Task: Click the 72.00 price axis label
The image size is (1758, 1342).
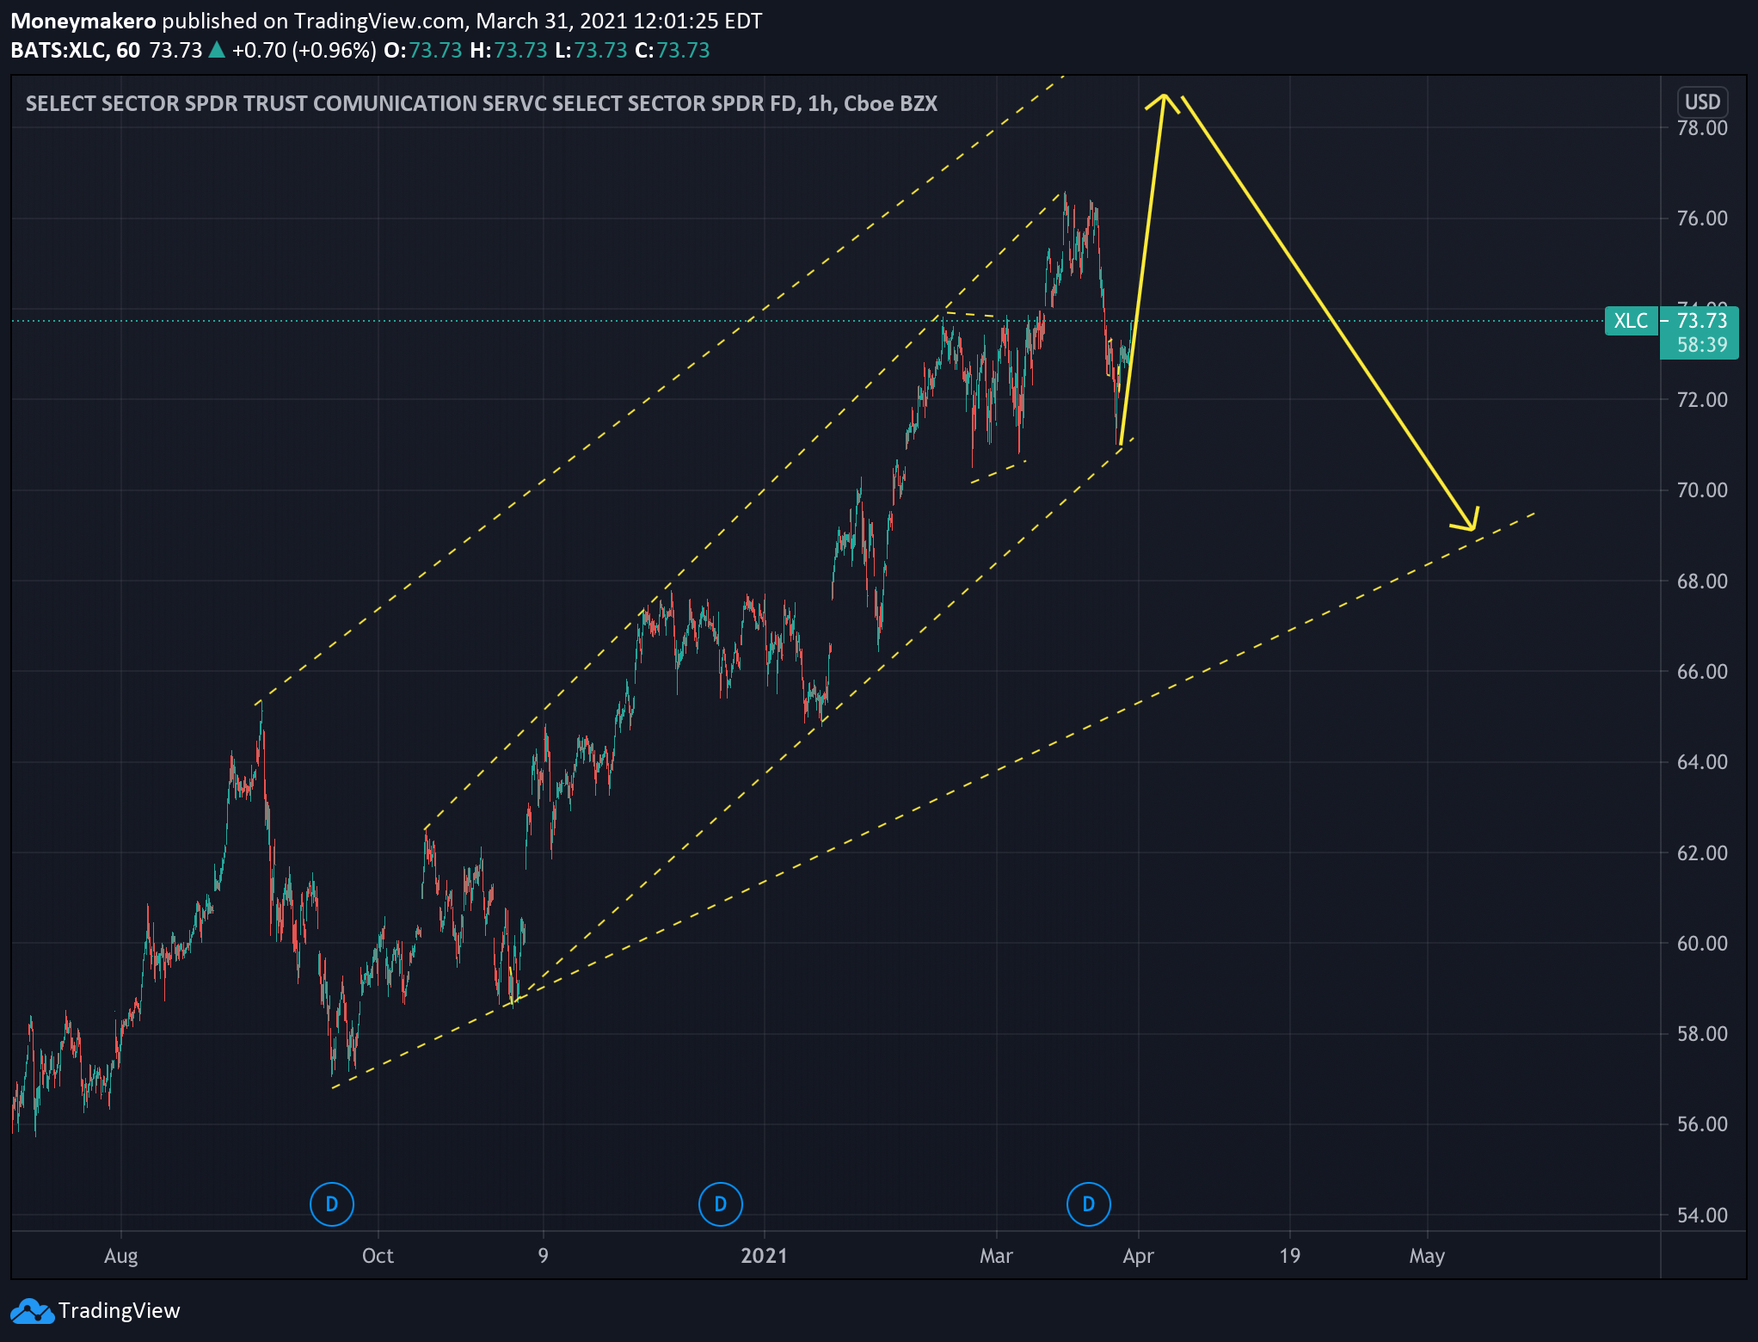Action: point(1702,400)
